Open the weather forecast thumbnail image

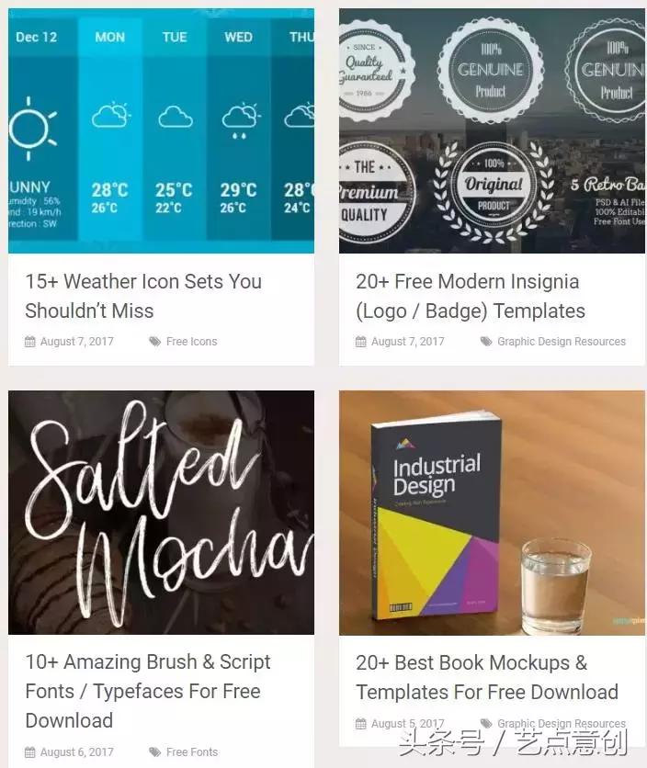click(161, 130)
